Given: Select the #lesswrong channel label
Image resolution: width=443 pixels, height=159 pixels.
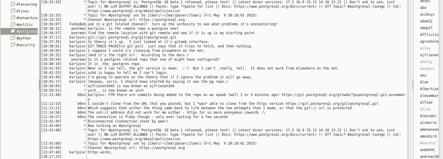Looking at the screenshot, I should 27,4.
